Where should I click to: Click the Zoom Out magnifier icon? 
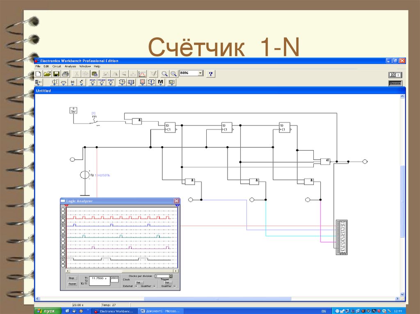[164, 74]
